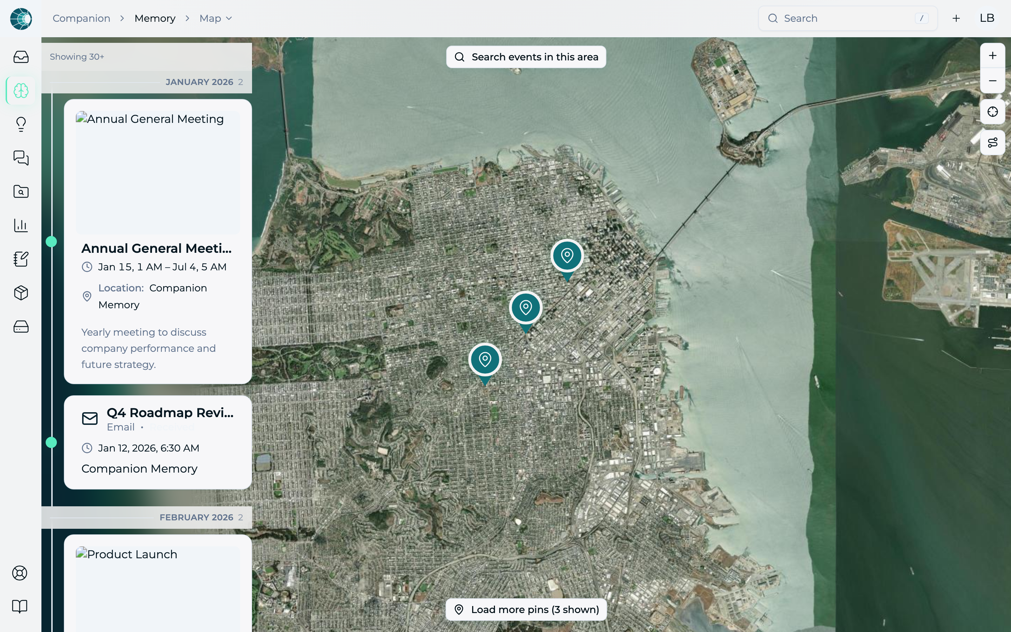The height and width of the screenshot is (632, 1011).
Task: Click 'Jan 15, 1 AM – Jul 4, 5 AM' text
Action: [x=162, y=267]
